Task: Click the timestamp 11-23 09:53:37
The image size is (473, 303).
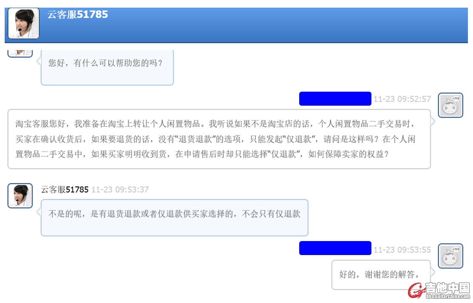Action: [x=120, y=189]
